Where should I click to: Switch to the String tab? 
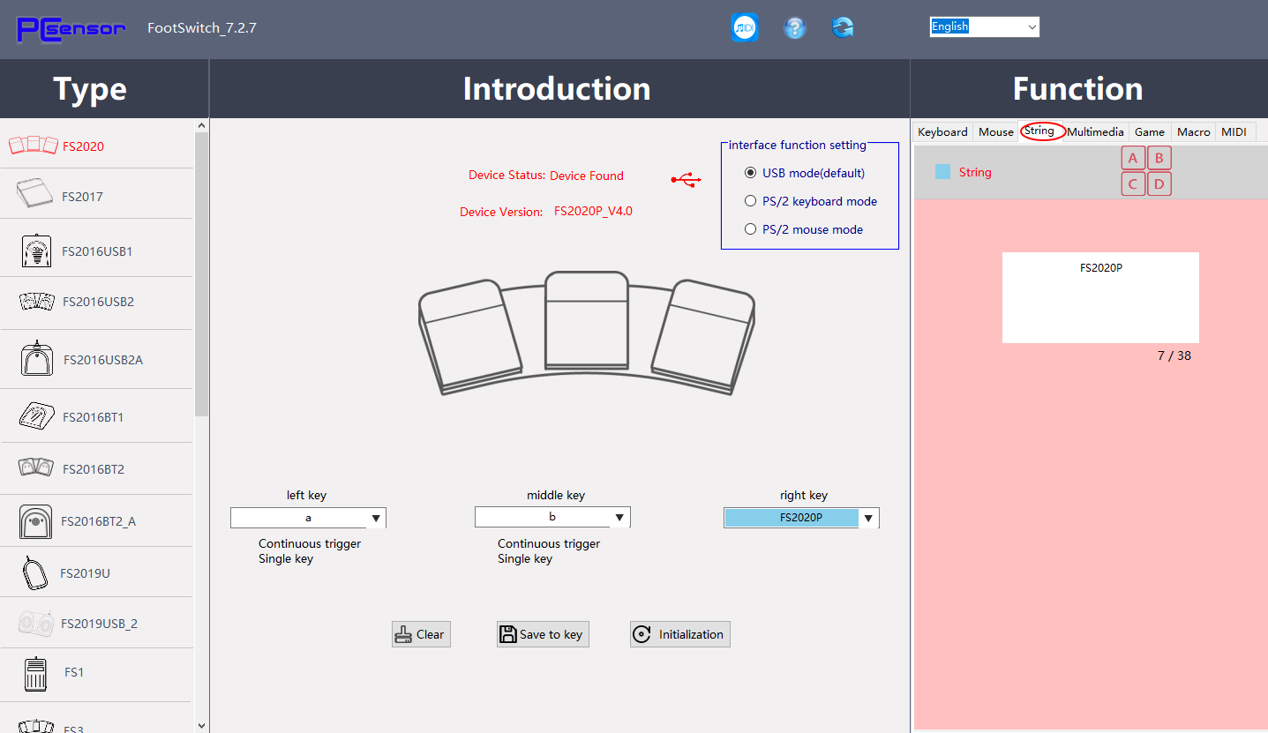[x=1039, y=131]
